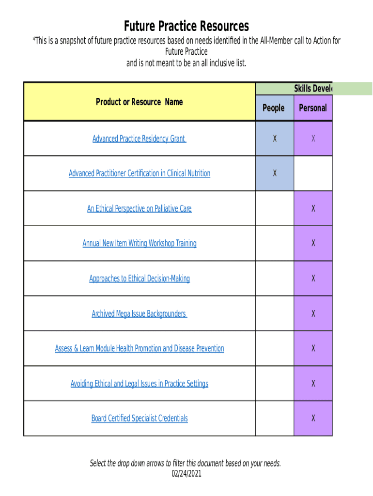The height and width of the screenshot is (496, 373).
Task: Click the People column header
Action: 274,108
